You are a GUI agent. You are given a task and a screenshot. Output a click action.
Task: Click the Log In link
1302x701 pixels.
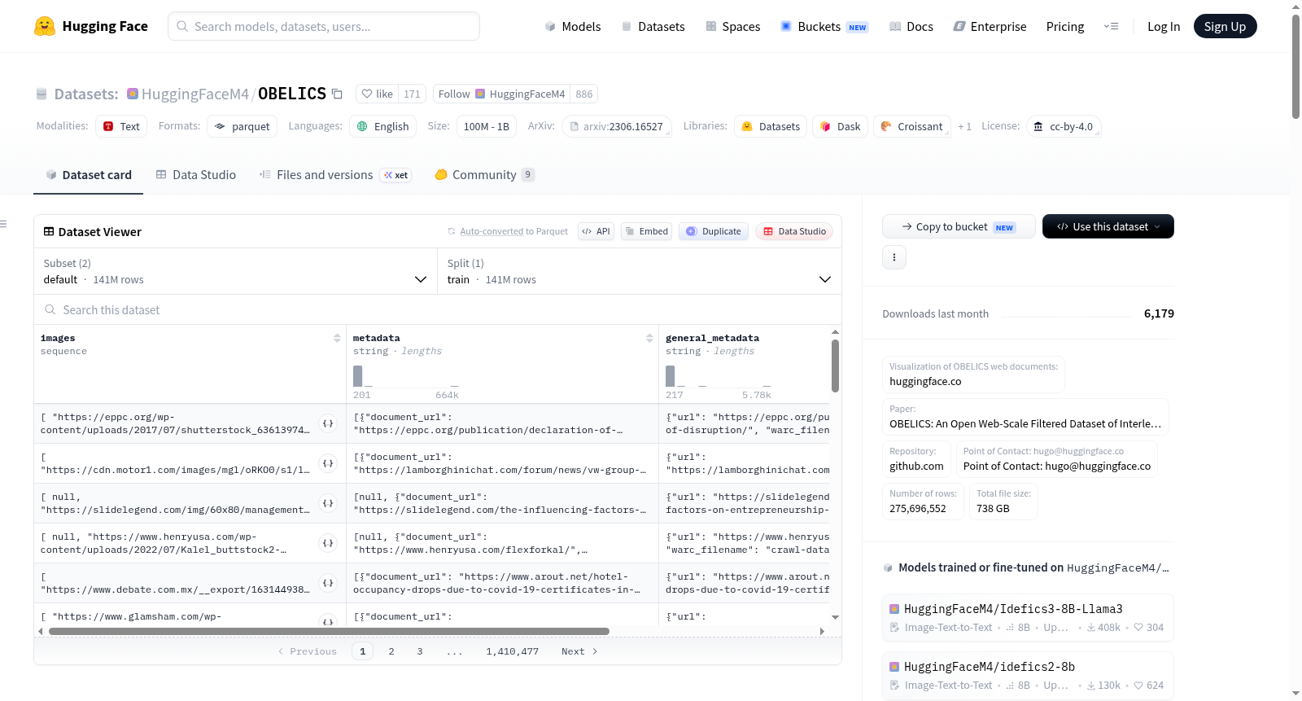(1163, 26)
